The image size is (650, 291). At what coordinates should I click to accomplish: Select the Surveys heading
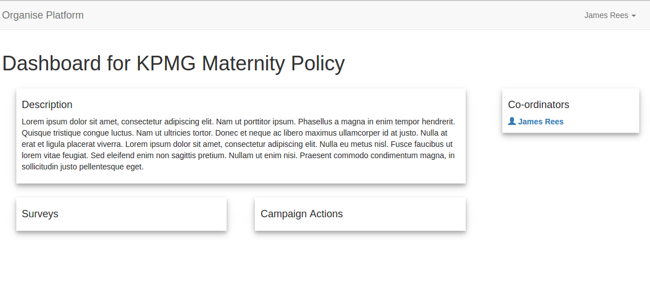coord(40,214)
